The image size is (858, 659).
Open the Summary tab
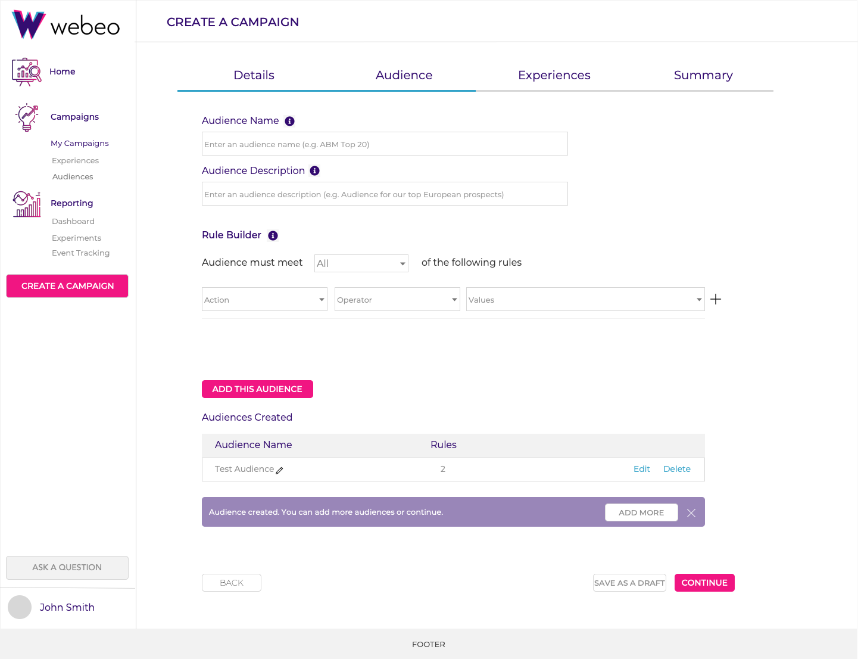click(703, 75)
